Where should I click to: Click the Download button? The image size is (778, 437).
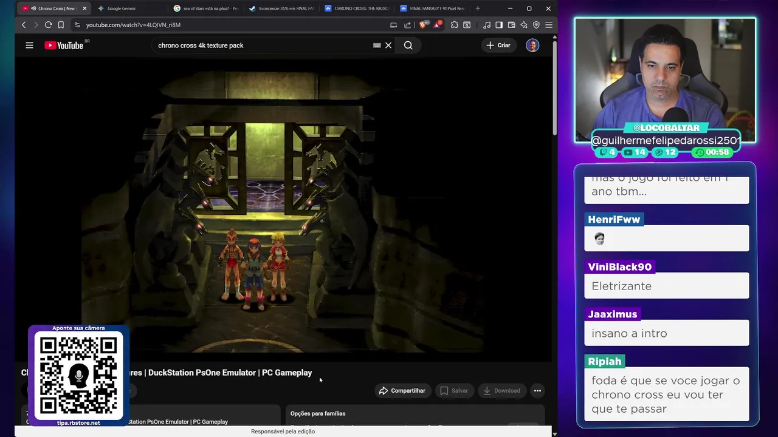pyautogui.click(x=501, y=391)
